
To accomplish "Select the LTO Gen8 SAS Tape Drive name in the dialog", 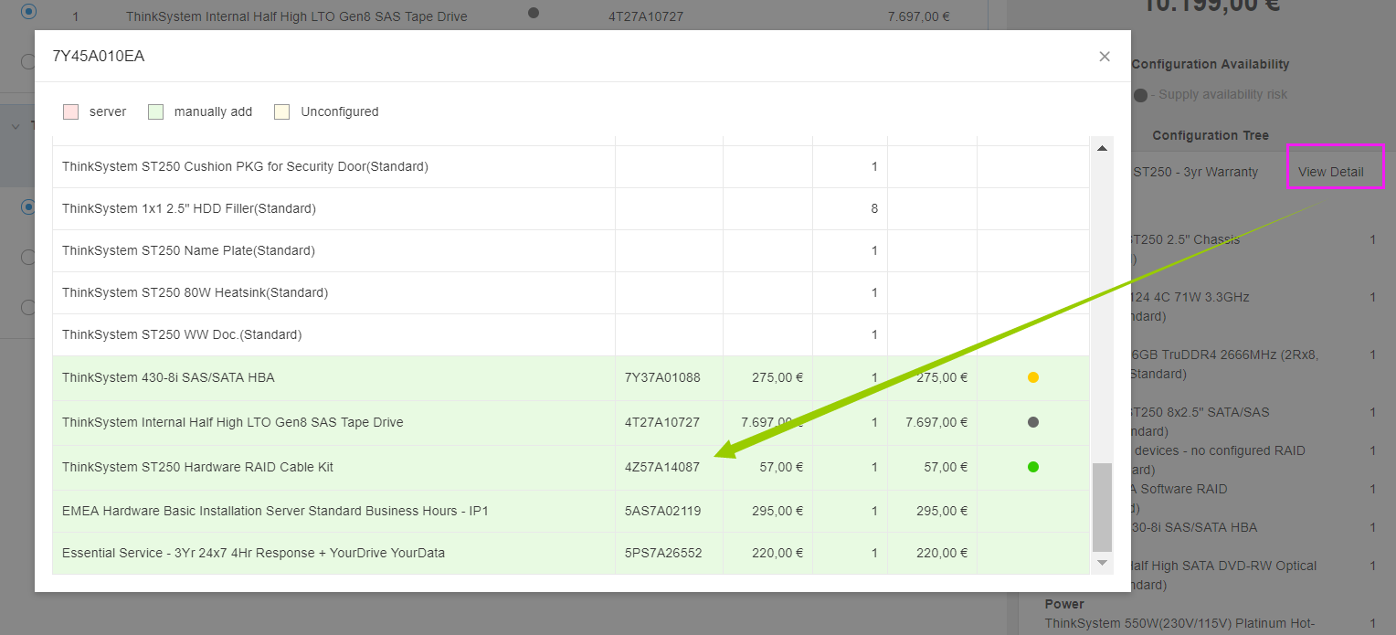I will click(x=233, y=422).
